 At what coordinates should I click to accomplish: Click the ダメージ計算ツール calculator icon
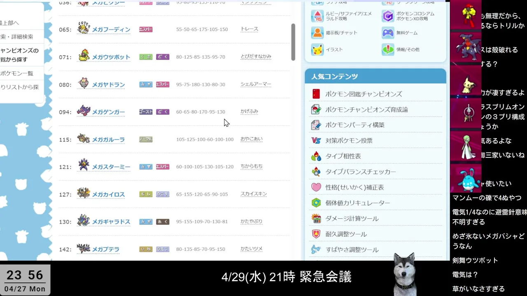point(316,218)
